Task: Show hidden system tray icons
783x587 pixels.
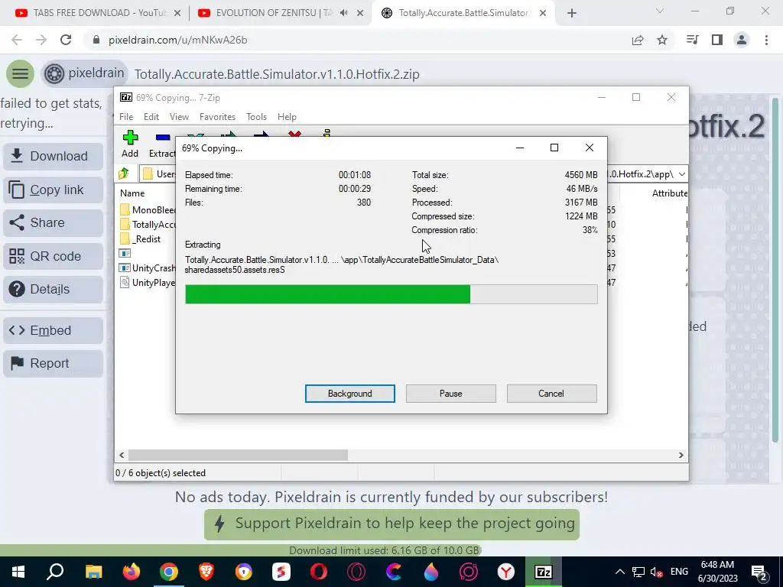Action: click(619, 572)
